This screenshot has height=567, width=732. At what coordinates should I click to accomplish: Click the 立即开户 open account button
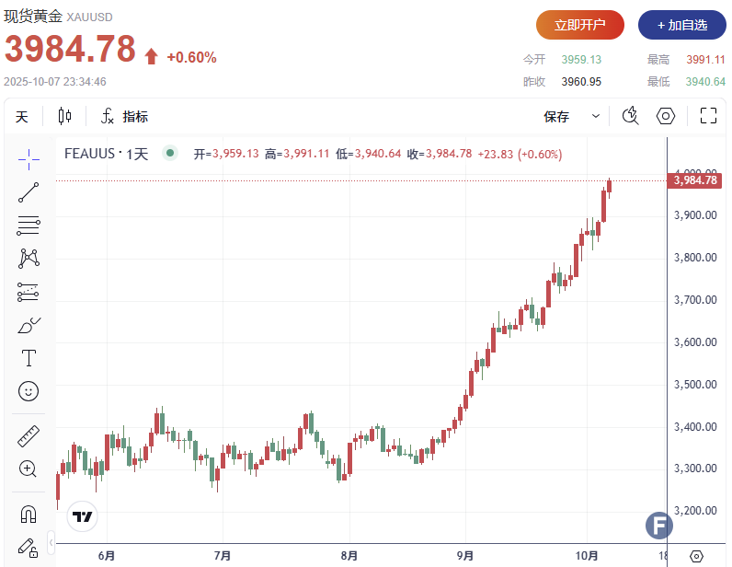[x=579, y=25]
